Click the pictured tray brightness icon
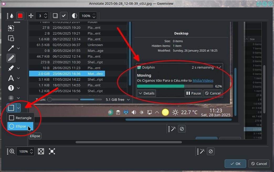This screenshot has height=172, width=274. [142, 112]
